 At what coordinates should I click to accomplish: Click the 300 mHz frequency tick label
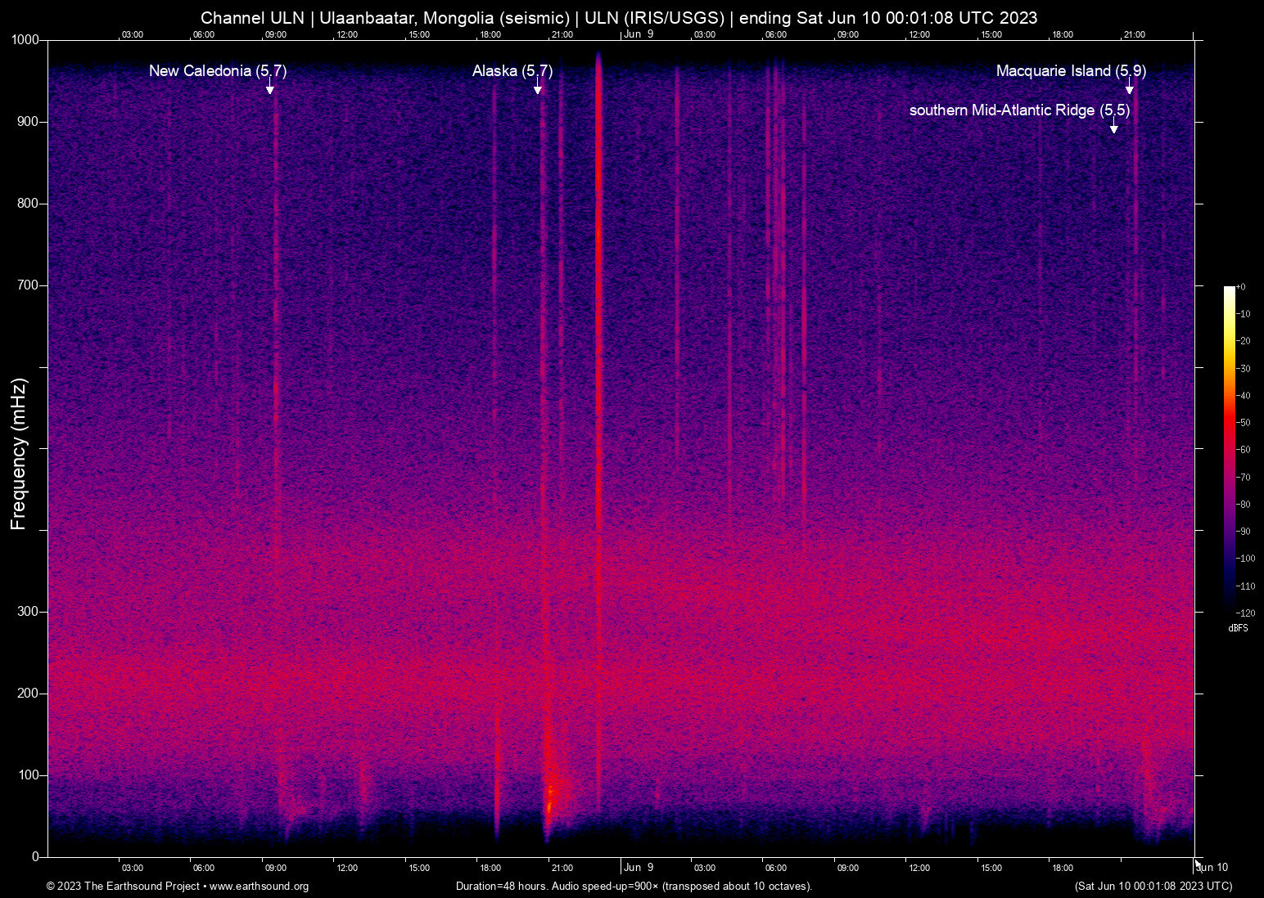click(x=28, y=612)
